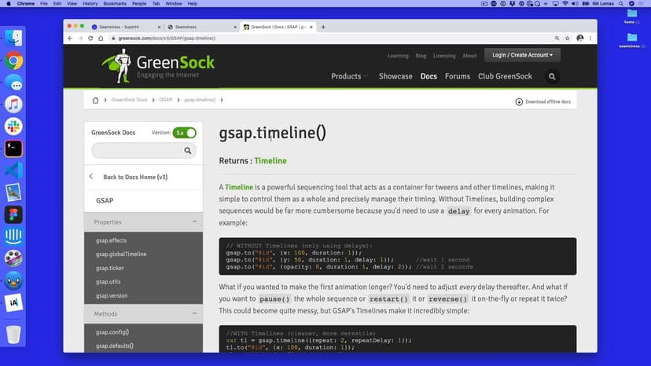The image size is (651, 366).
Task: Launch Figma from the dock
Action: (x=13, y=214)
